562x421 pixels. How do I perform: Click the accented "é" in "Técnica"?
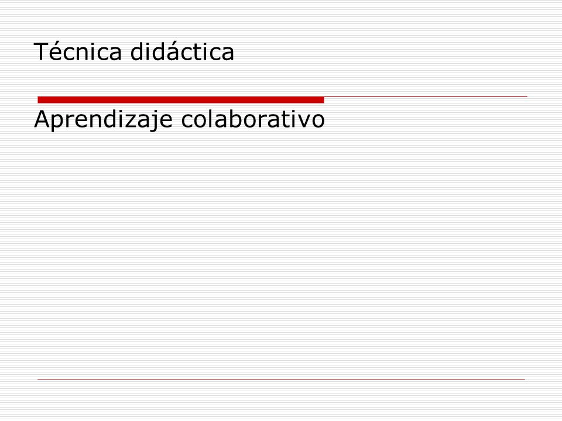[56, 52]
